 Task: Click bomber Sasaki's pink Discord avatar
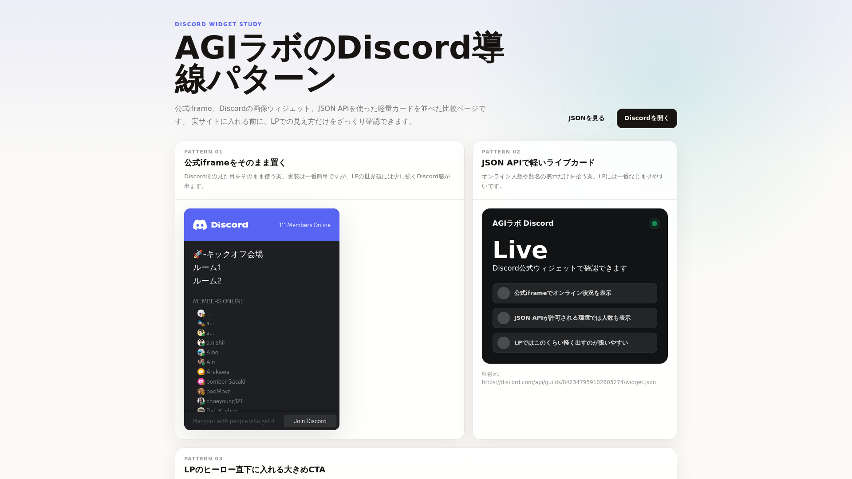tap(201, 381)
